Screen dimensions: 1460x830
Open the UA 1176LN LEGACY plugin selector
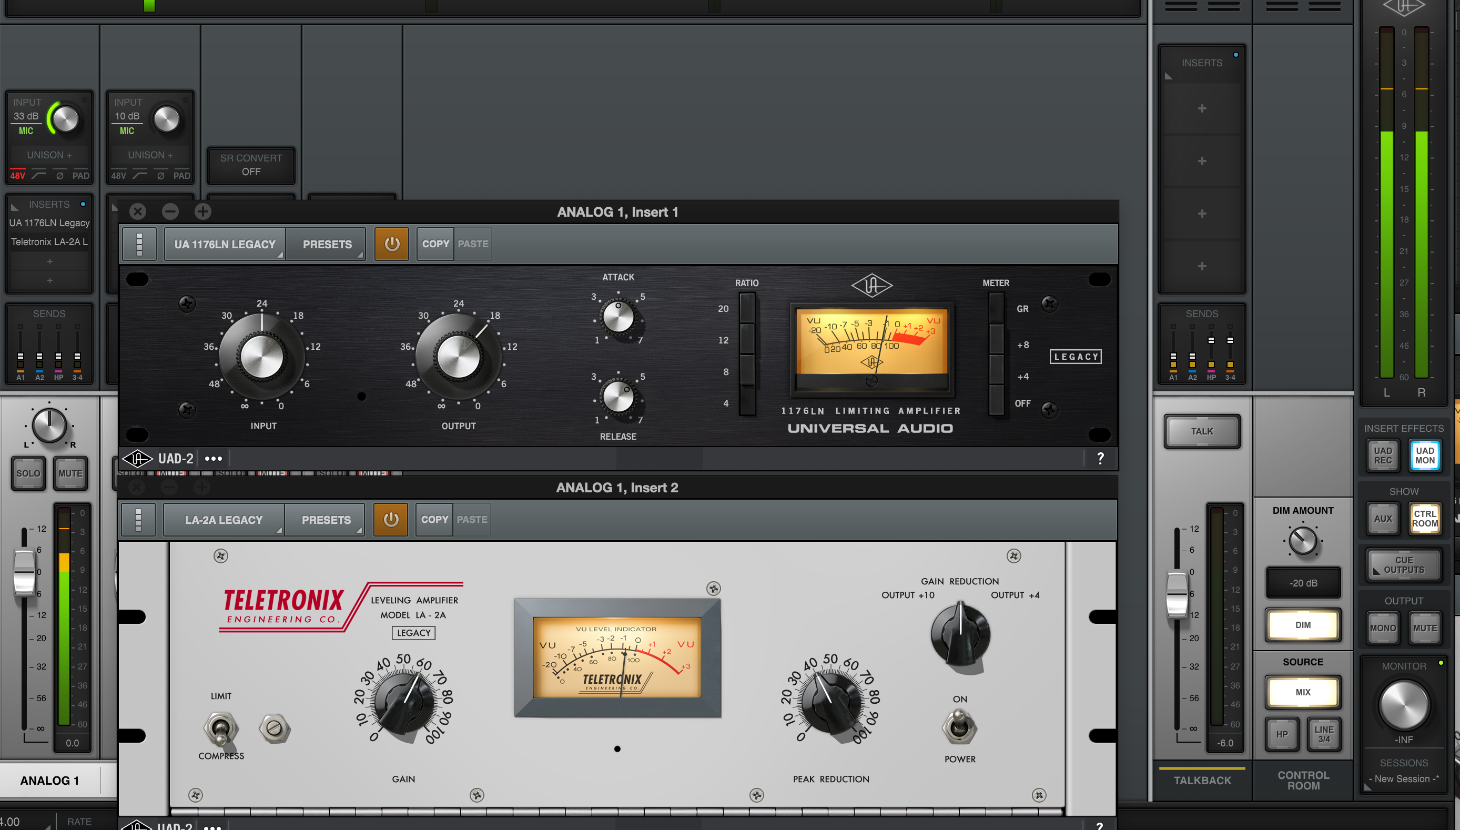(x=225, y=244)
